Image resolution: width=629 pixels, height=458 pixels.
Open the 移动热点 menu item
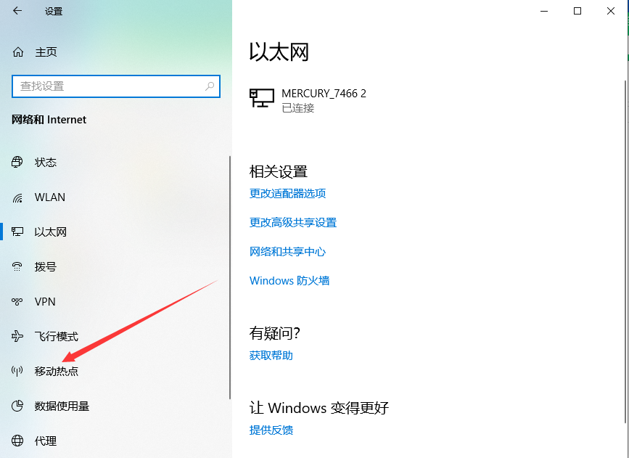(x=115, y=372)
